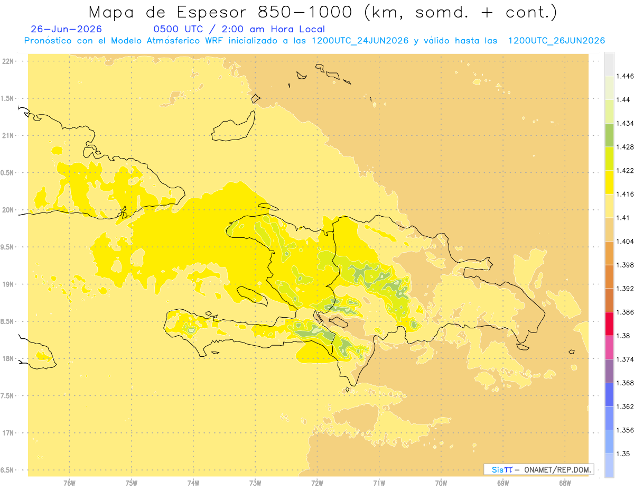Click the "18N" latitude axis label
The height and width of the screenshot is (490, 634).
[x=8, y=359]
